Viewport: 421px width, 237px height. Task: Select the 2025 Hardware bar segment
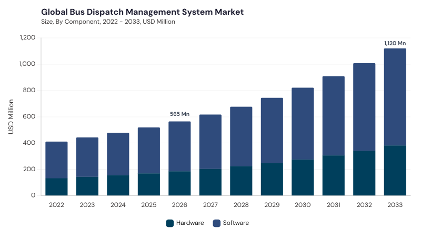click(149, 185)
